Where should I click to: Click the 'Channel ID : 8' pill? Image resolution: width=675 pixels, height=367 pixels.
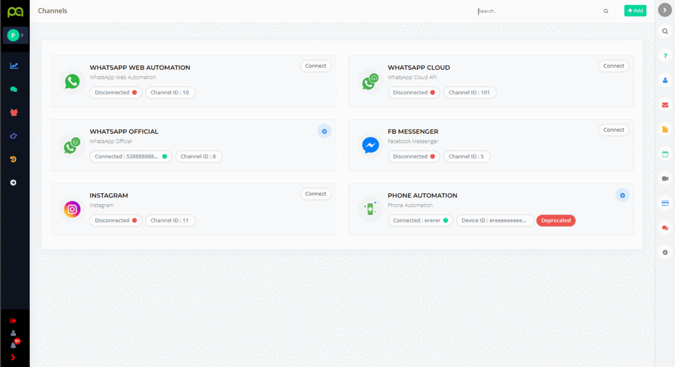pyautogui.click(x=199, y=157)
